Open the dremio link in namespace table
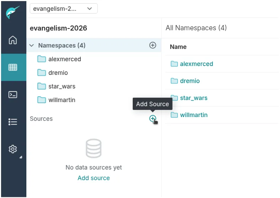 (190, 81)
